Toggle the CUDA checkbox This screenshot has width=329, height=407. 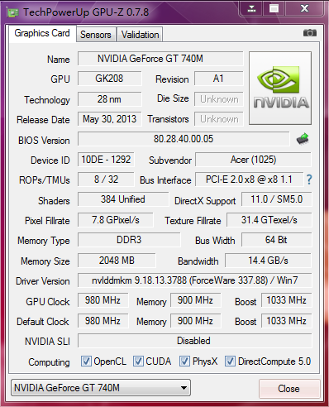138,362
